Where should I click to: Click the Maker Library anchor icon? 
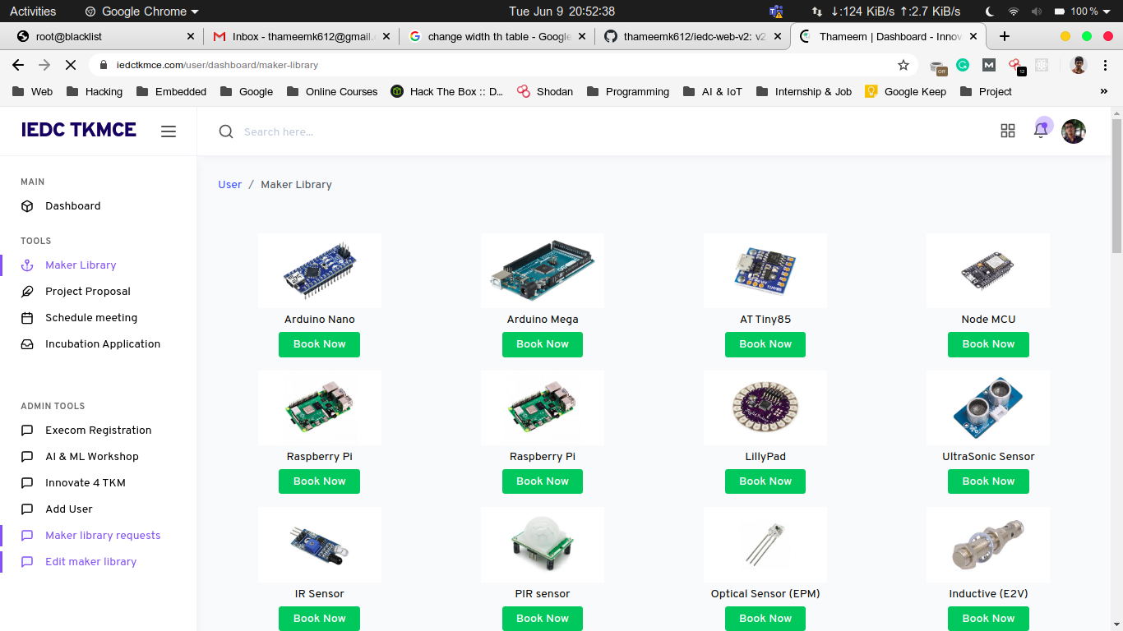27,265
